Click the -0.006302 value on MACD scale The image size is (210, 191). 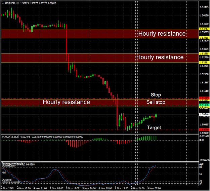click(x=204, y=160)
